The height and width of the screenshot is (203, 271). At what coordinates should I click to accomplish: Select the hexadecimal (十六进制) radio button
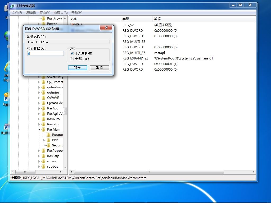click(72, 53)
